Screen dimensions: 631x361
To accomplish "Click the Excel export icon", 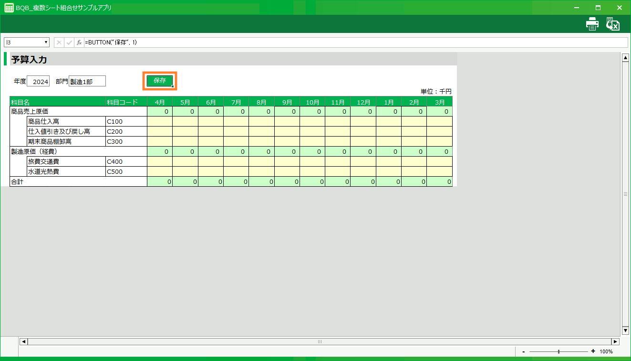I will (612, 24).
